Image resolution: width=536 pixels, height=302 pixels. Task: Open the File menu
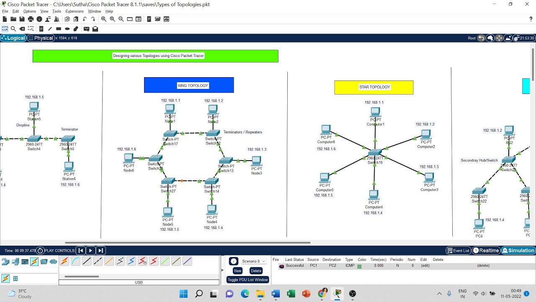point(5,11)
